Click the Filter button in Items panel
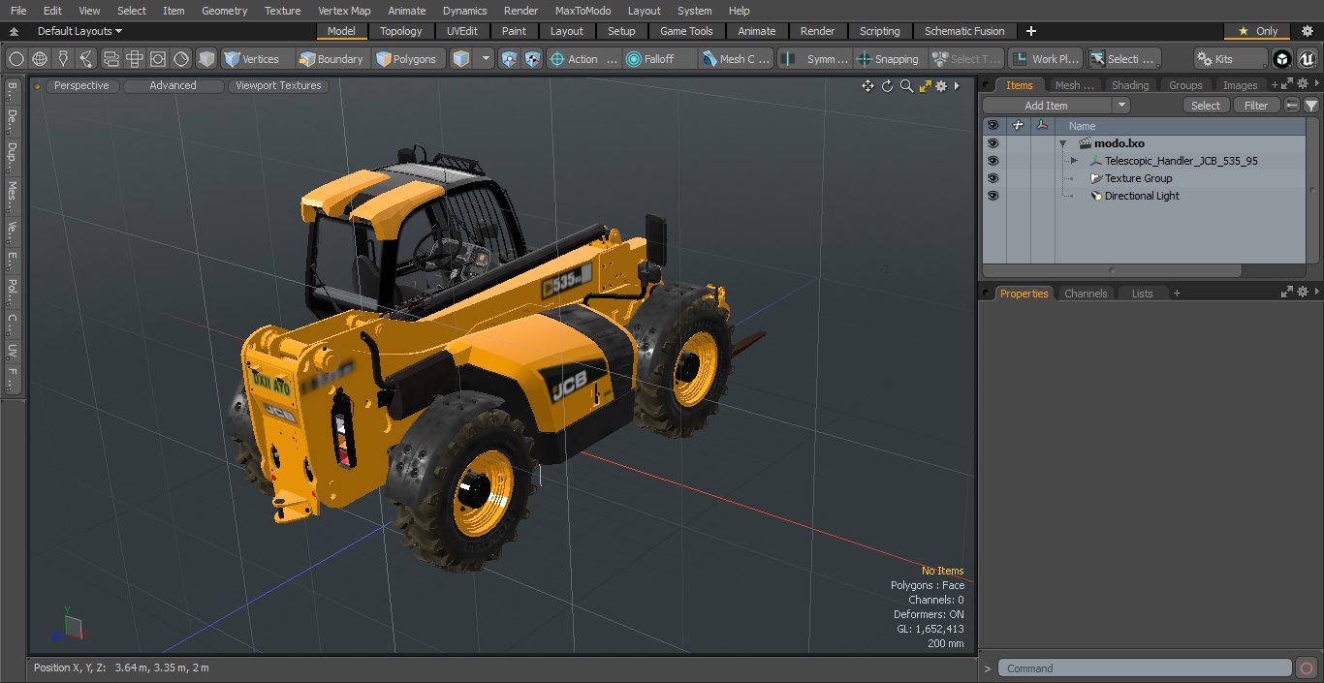 coord(1256,106)
